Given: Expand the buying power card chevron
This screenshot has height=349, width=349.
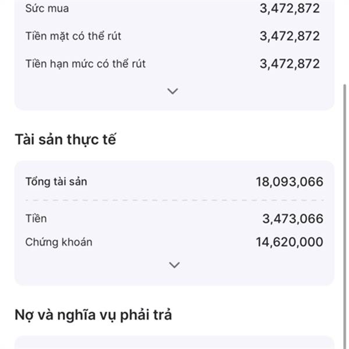Looking at the screenshot, I should pyautogui.click(x=173, y=91).
